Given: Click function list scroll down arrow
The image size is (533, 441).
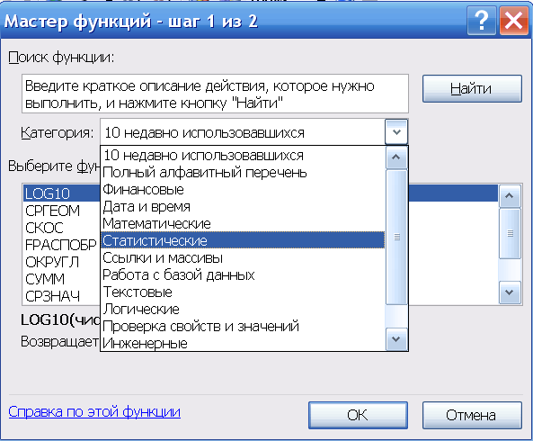Looking at the screenshot, I should [510, 292].
